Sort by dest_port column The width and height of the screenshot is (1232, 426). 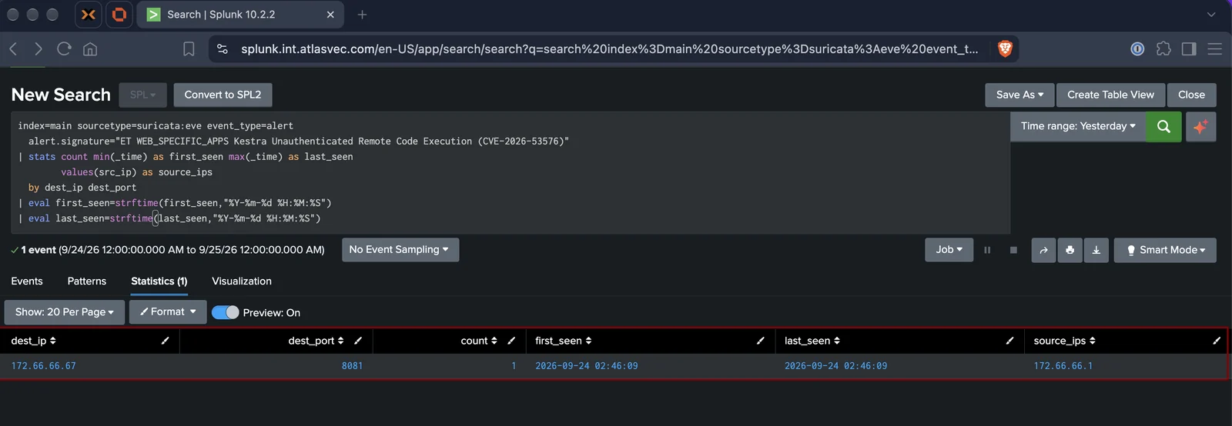point(316,341)
